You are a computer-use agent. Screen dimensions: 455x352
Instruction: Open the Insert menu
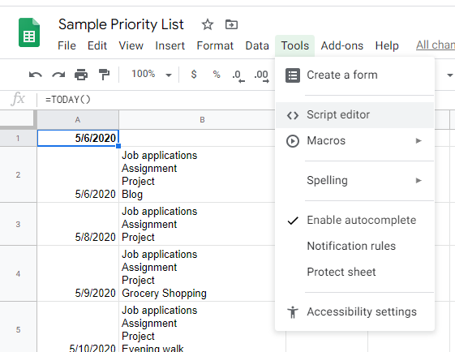tap(170, 45)
